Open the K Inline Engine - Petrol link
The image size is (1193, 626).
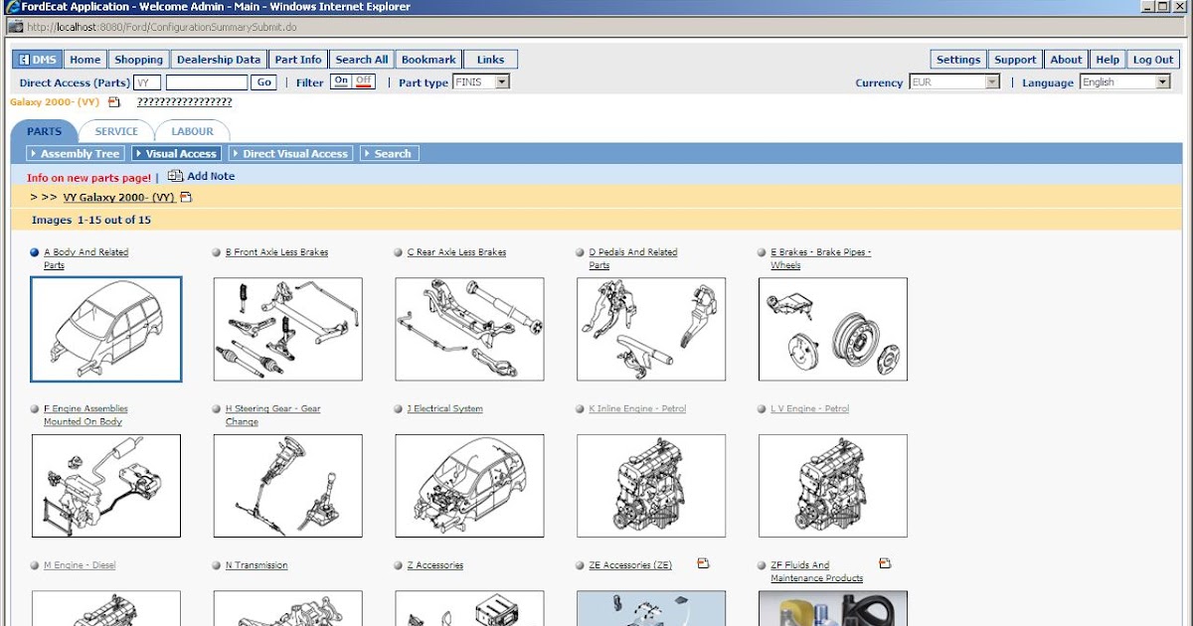pyautogui.click(x=637, y=409)
